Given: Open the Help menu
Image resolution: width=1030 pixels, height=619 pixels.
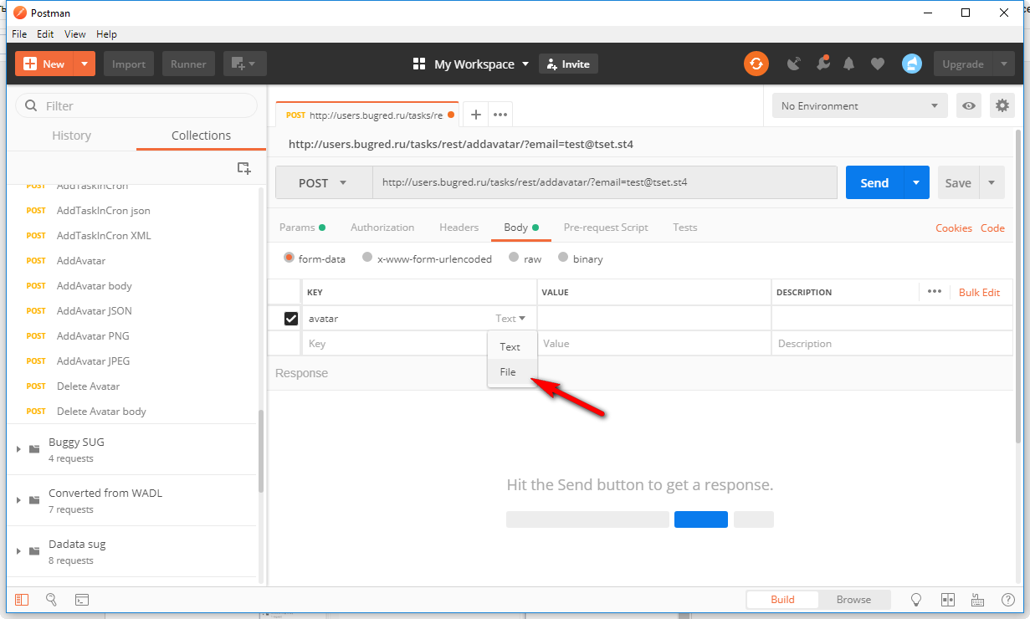Looking at the screenshot, I should point(106,34).
